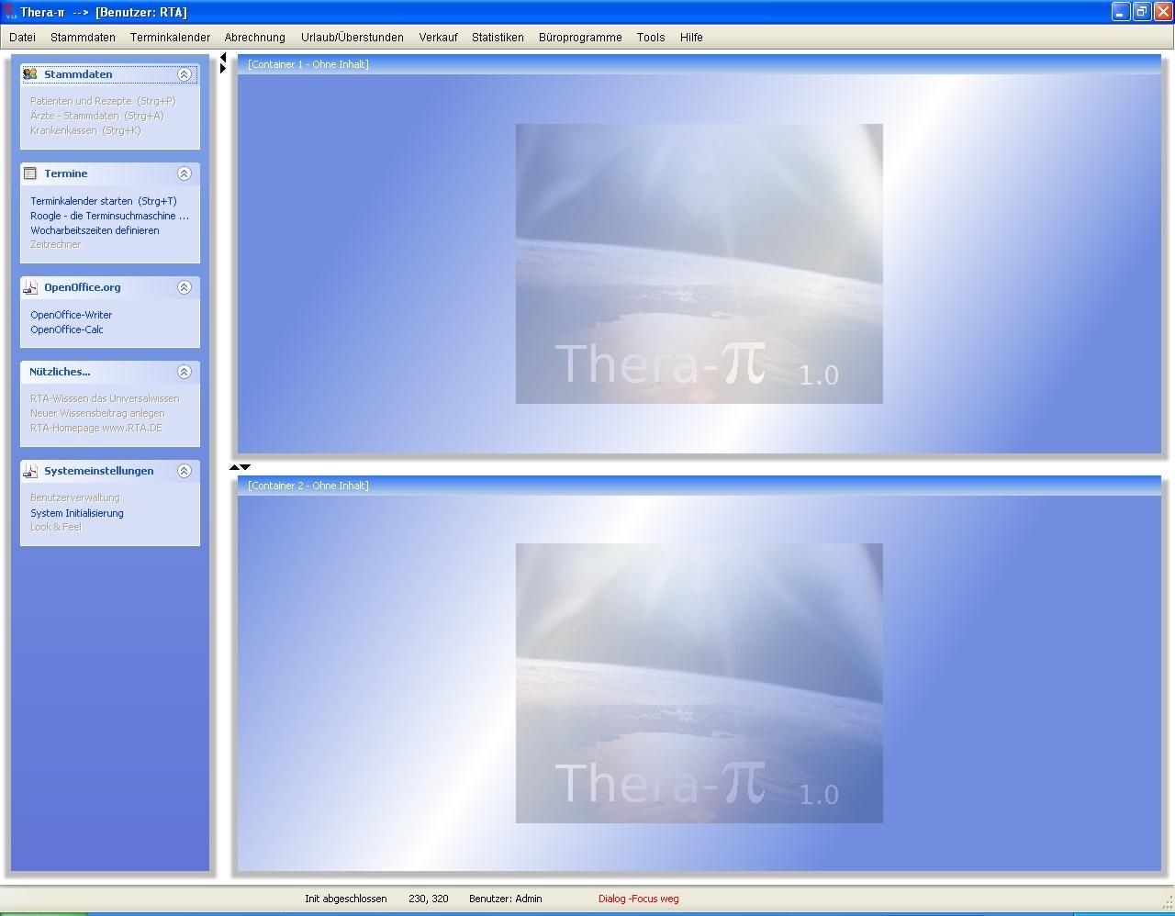The height and width of the screenshot is (916, 1175).
Task: Collapse the OpenOffice.org panel
Action: click(184, 287)
